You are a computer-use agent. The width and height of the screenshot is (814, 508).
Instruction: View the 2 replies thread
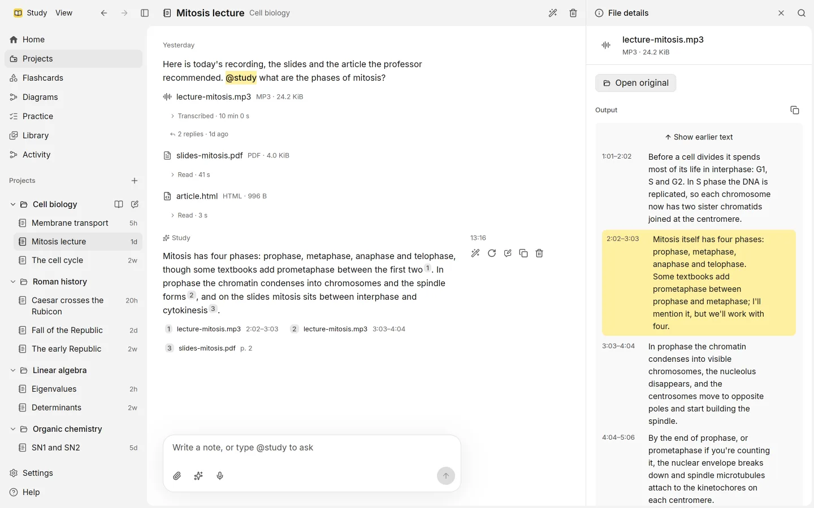199,134
